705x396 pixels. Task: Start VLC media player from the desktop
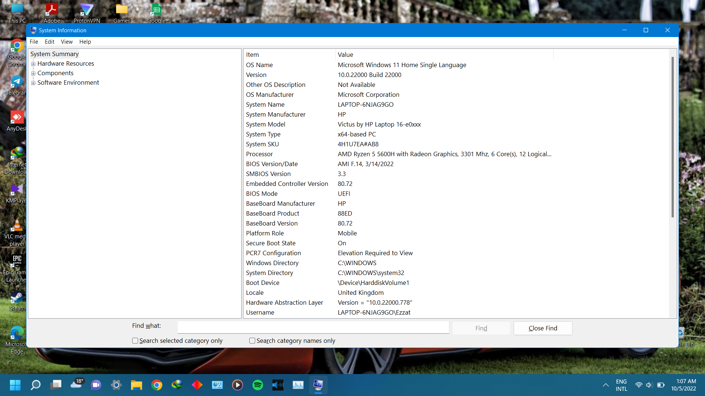click(x=16, y=224)
